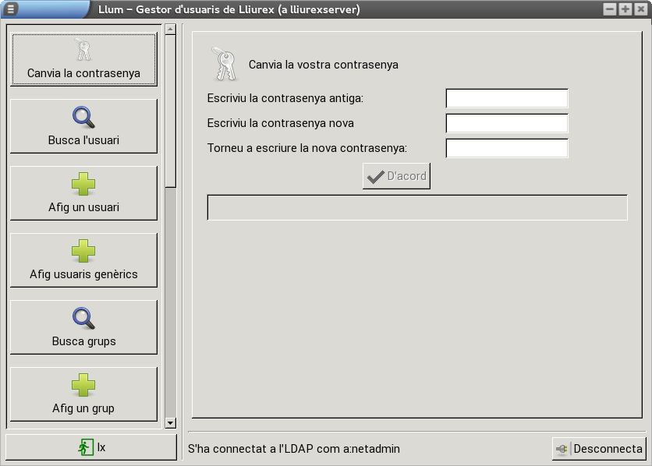
Task: Click the sidebar vertical scrollbar handle
Action: click(x=171, y=109)
